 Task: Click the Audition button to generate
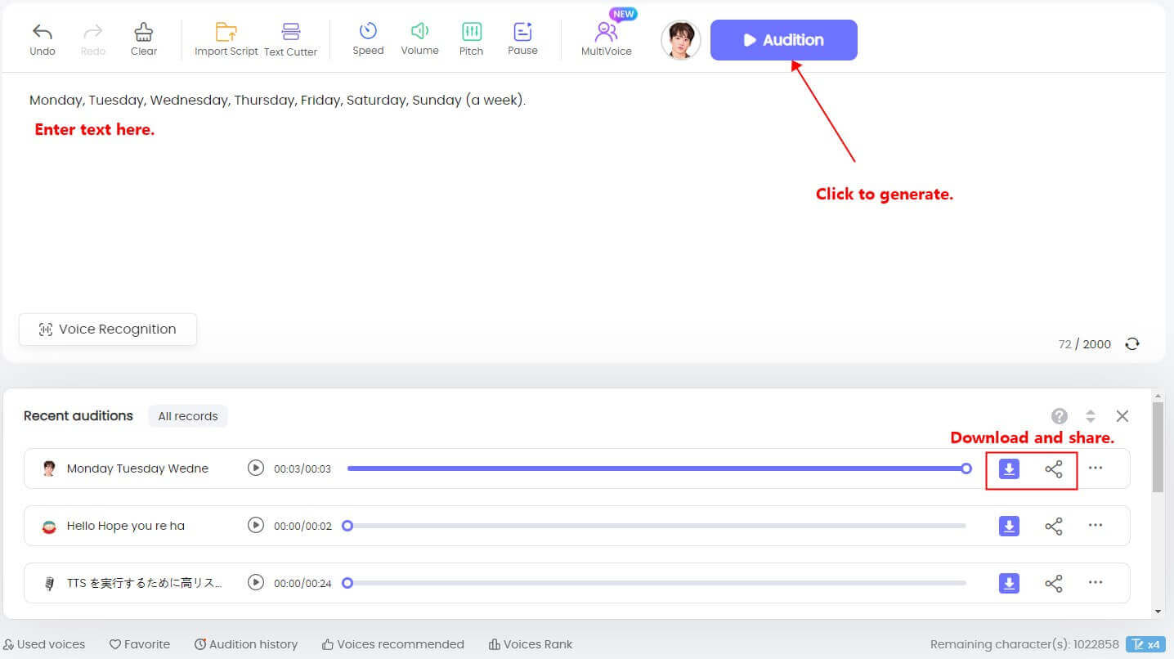tap(784, 40)
